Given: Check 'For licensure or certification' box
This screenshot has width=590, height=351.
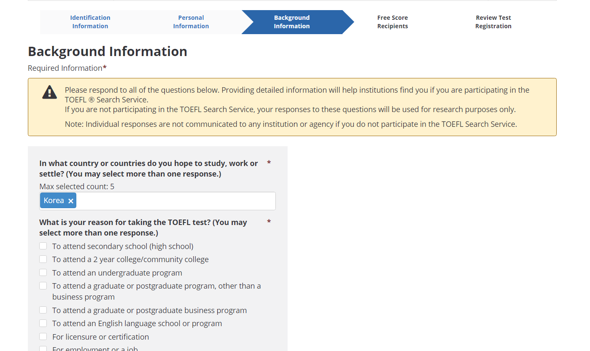Looking at the screenshot, I should click(x=43, y=337).
